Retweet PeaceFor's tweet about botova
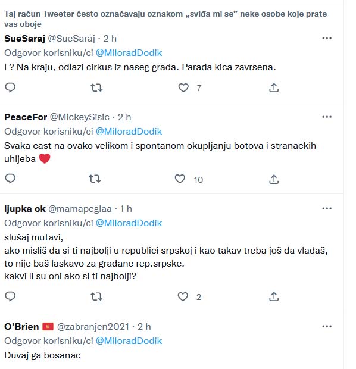Image resolution: width=356 pixels, height=369 pixels. 95,179
